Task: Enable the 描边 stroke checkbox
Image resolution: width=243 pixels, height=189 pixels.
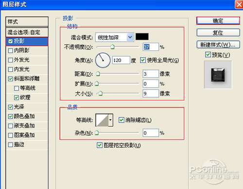Action: coord(11,144)
